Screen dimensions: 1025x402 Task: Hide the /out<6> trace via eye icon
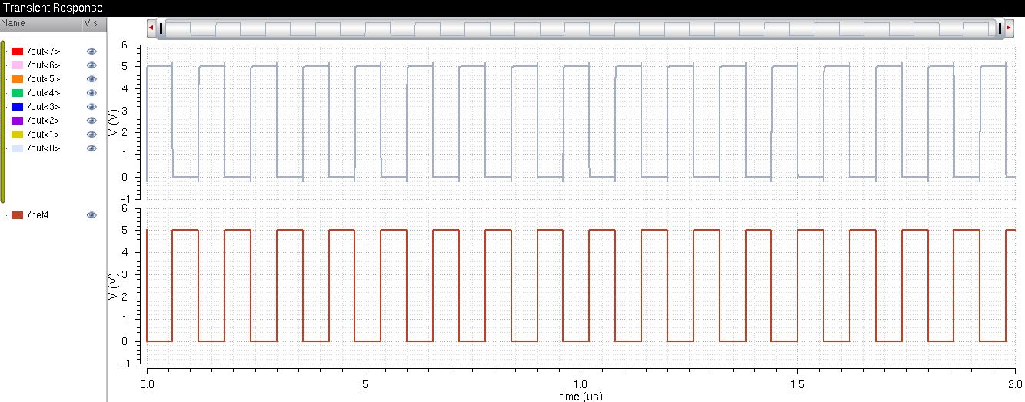coord(92,65)
